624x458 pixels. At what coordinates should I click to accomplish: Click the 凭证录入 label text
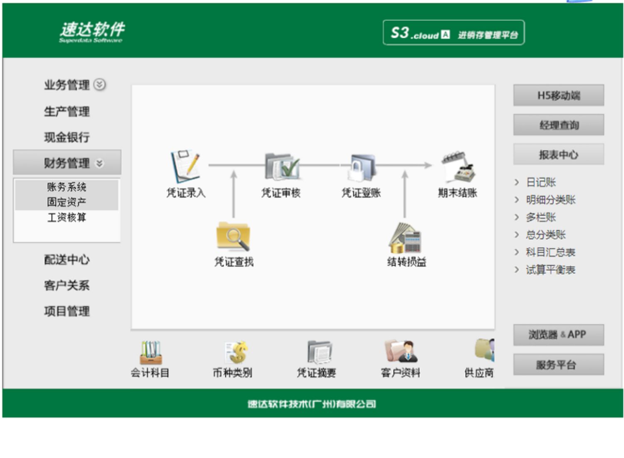[186, 193]
